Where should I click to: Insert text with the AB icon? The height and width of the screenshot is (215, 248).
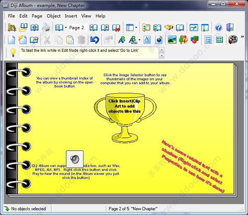122,40
